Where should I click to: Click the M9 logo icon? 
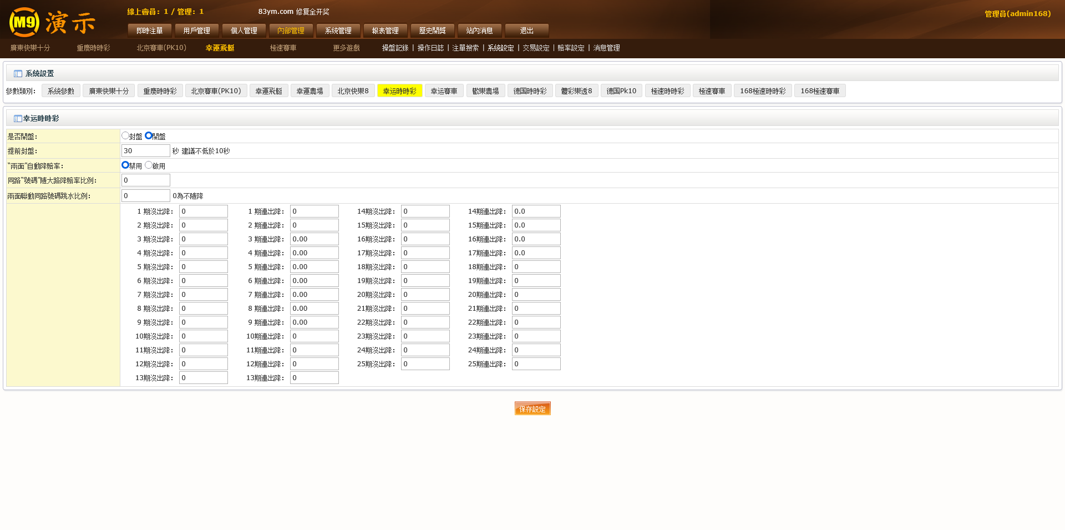[24, 22]
